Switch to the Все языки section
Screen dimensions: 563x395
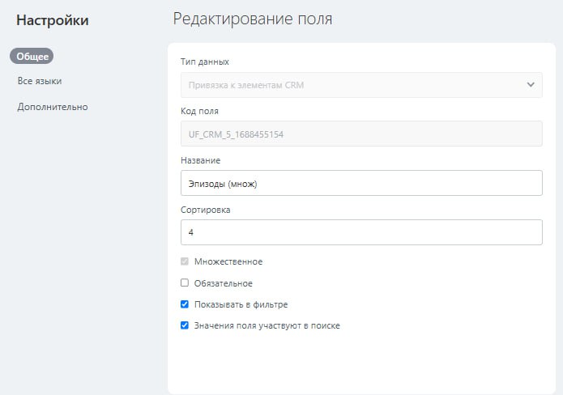40,81
